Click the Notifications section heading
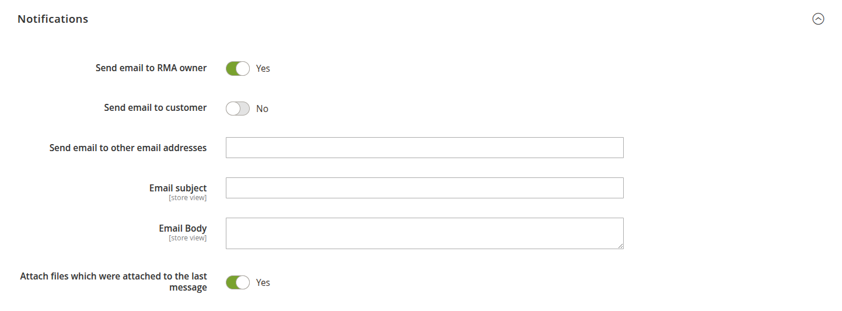 pyautogui.click(x=53, y=19)
